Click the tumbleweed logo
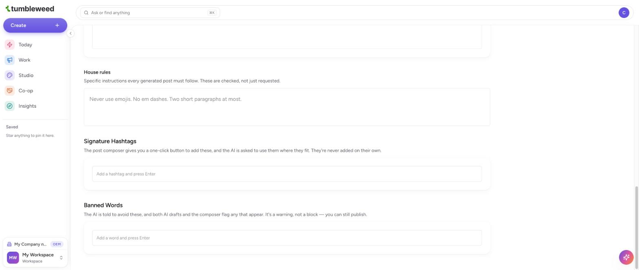Screen dimensions: 639x270 tap(29, 9)
